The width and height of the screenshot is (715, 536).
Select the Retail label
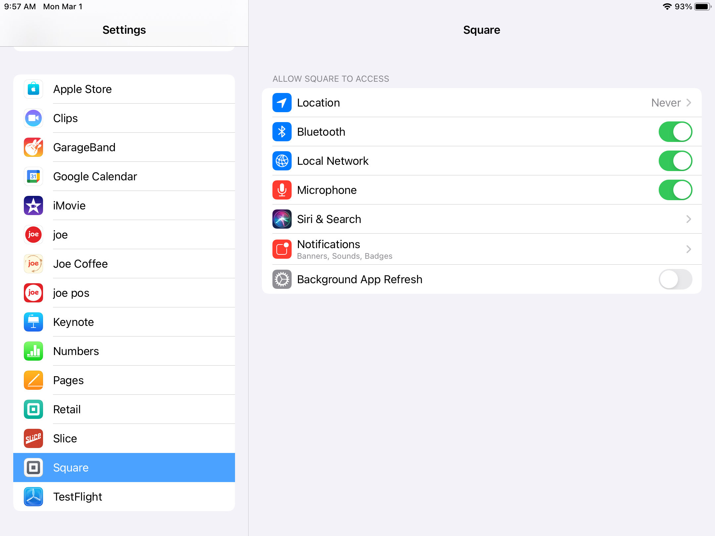67,409
